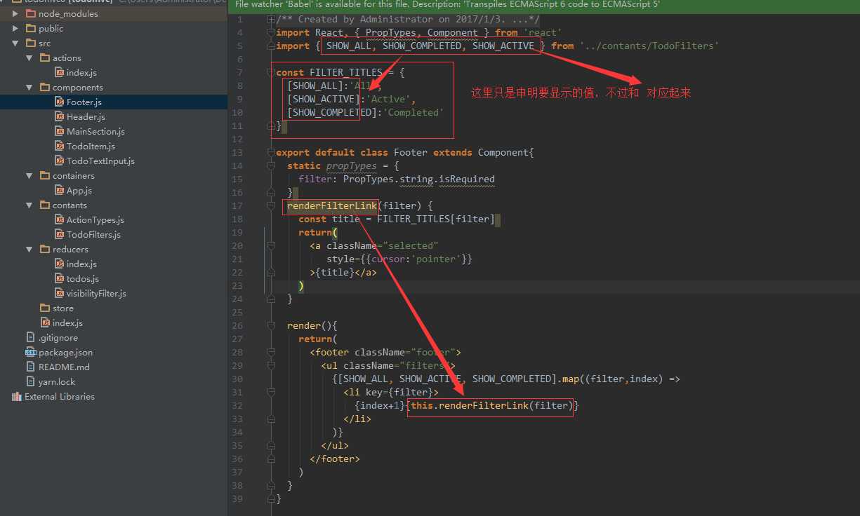Click the TodoFilters.js file icon
The height and width of the screenshot is (516, 860).
tap(60, 234)
